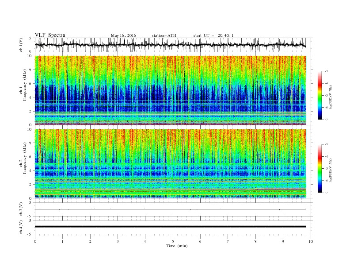Click the "-5" tick on the ch.2 colorbar
This screenshot has width=350, height=271.
326,169
